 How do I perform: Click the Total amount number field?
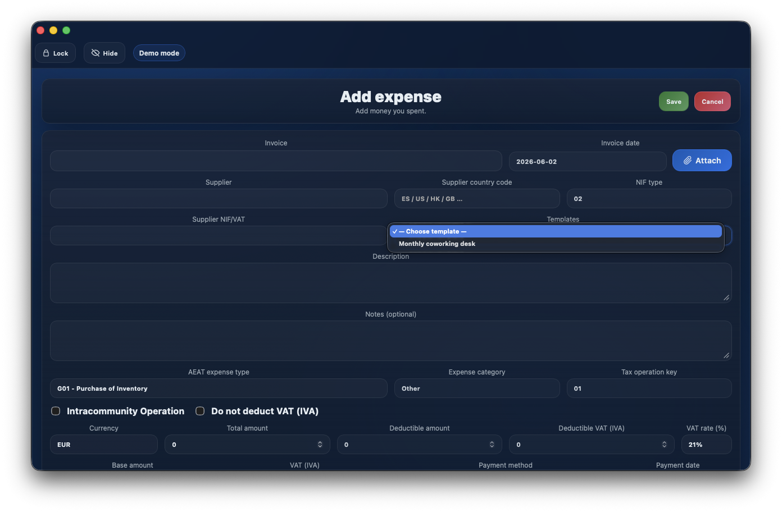[x=247, y=445]
